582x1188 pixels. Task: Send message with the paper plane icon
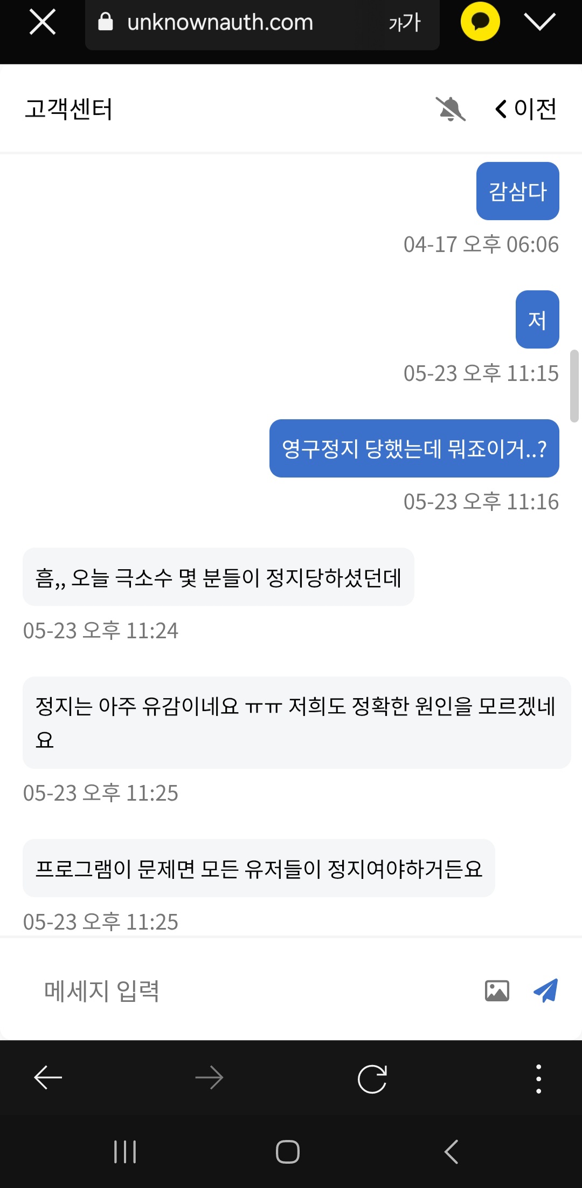tap(546, 991)
